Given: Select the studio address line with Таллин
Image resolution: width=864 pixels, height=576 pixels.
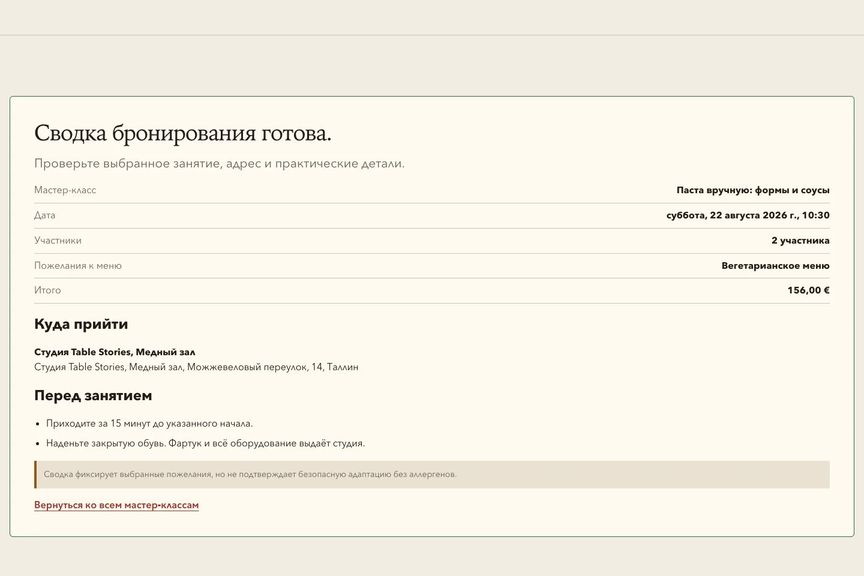Looking at the screenshot, I should click(x=196, y=367).
